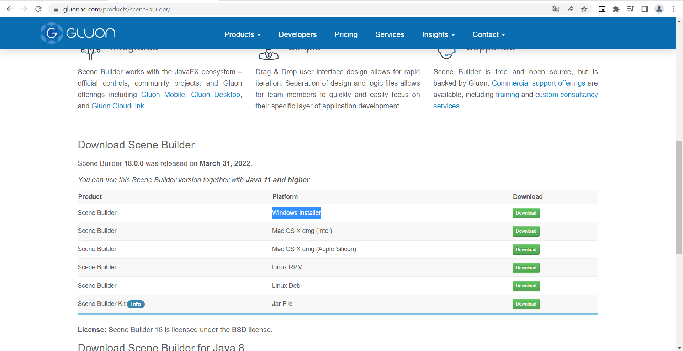Open picture-in-picture extension icon
The height and width of the screenshot is (351, 683).
click(x=602, y=9)
